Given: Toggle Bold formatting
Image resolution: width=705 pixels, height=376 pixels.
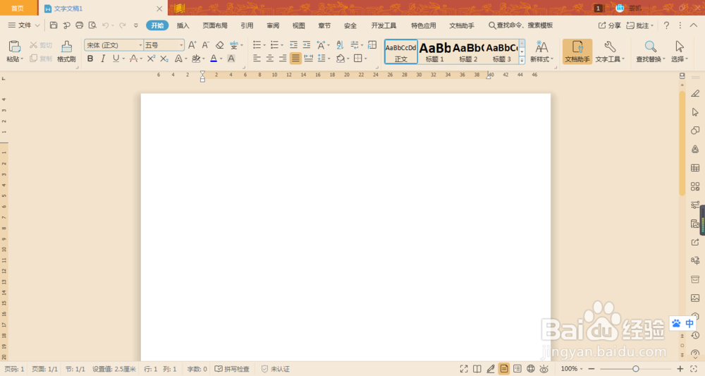Looking at the screenshot, I should 90,59.
